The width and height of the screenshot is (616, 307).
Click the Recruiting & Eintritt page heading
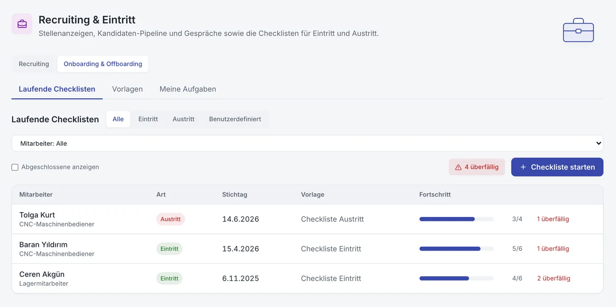(87, 20)
